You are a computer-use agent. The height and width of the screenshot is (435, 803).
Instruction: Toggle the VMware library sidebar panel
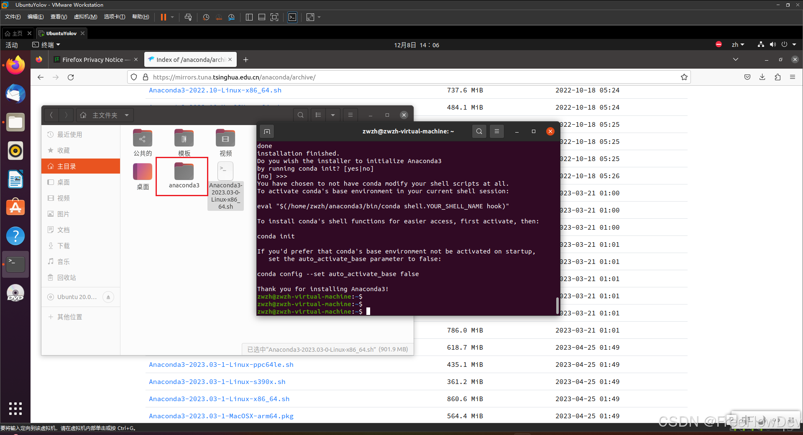[249, 17]
